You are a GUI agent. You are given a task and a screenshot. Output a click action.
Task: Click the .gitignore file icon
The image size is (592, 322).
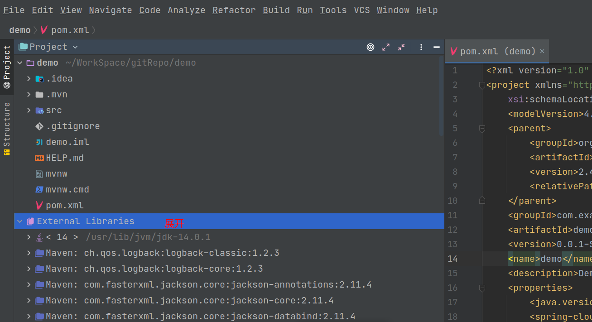[x=39, y=126]
